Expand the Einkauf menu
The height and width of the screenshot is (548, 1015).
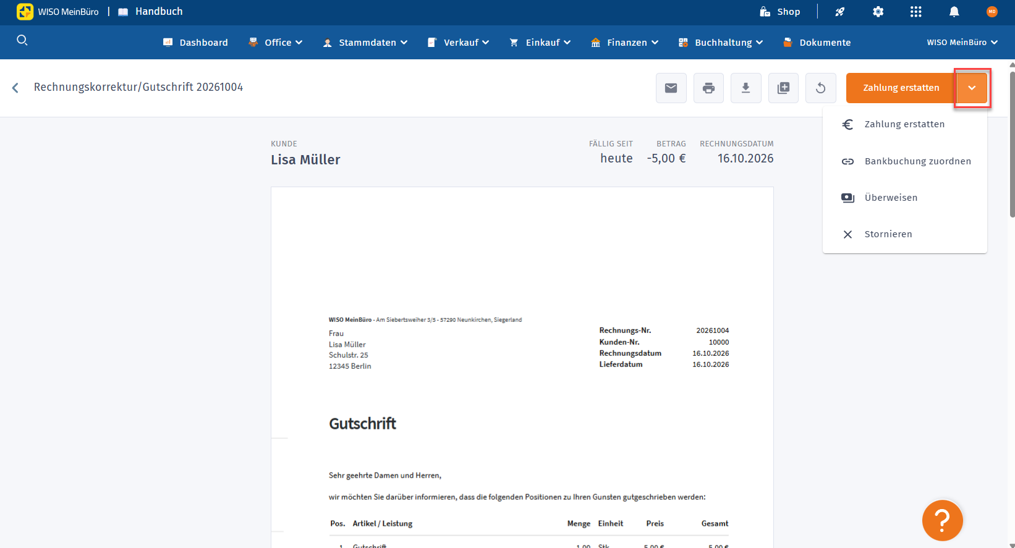[540, 43]
